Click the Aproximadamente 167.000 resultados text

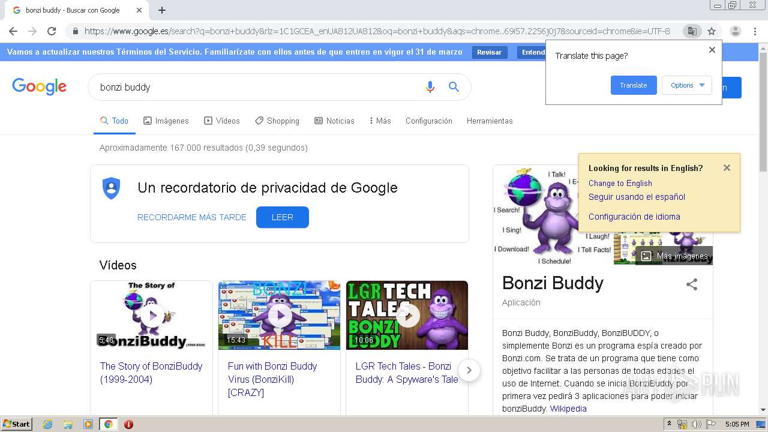pyautogui.click(x=203, y=148)
